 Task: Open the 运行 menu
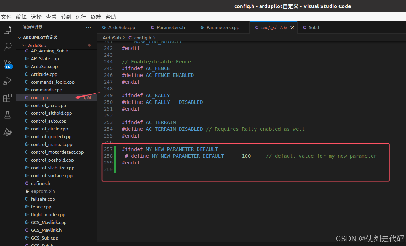pyautogui.click(x=81, y=17)
